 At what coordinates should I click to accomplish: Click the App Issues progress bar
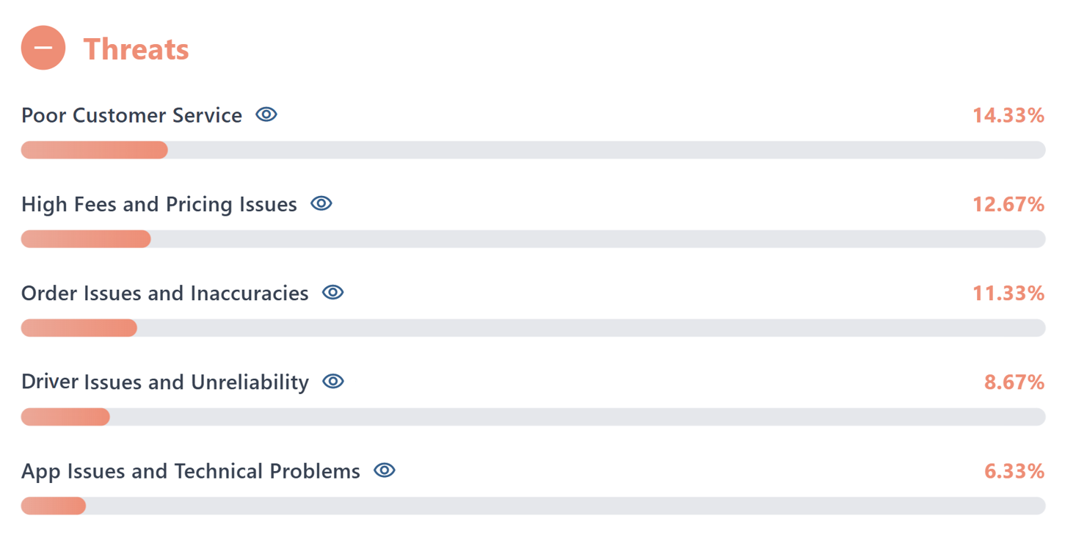[x=533, y=506]
